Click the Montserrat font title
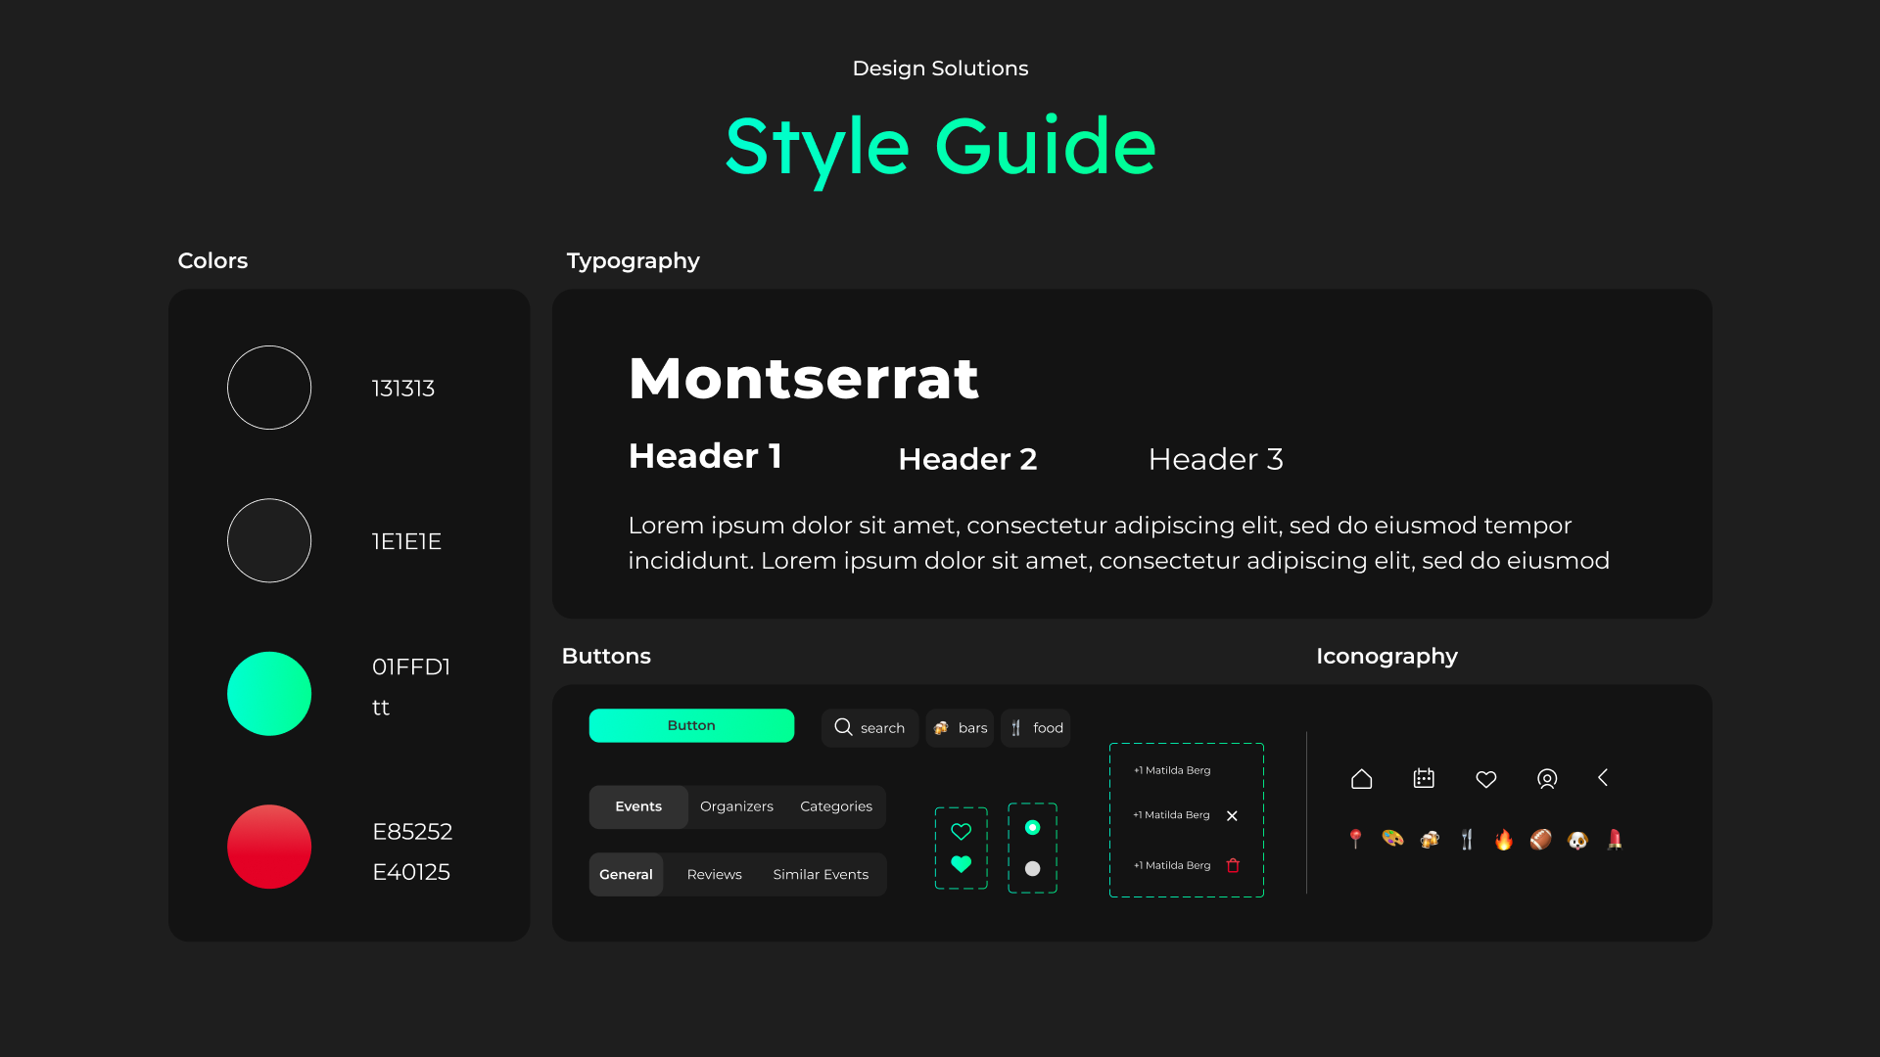 click(x=803, y=378)
